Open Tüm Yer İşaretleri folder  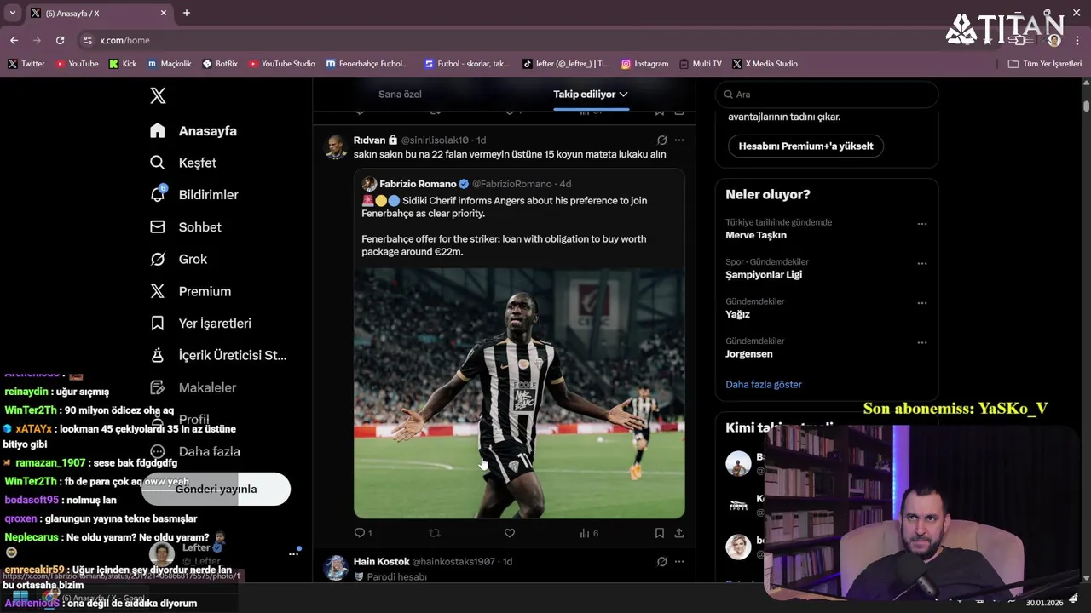pyautogui.click(x=1045, y=64)
